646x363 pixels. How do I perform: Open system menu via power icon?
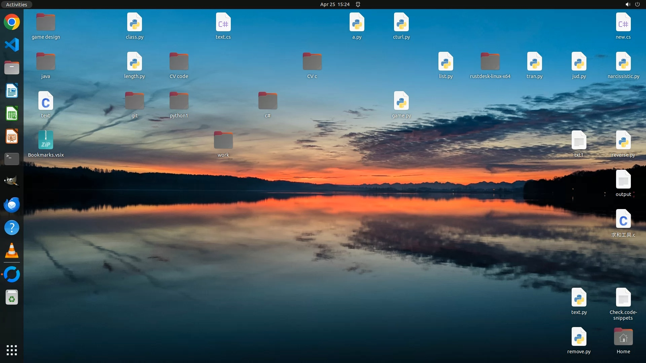[x=637, y=4]
